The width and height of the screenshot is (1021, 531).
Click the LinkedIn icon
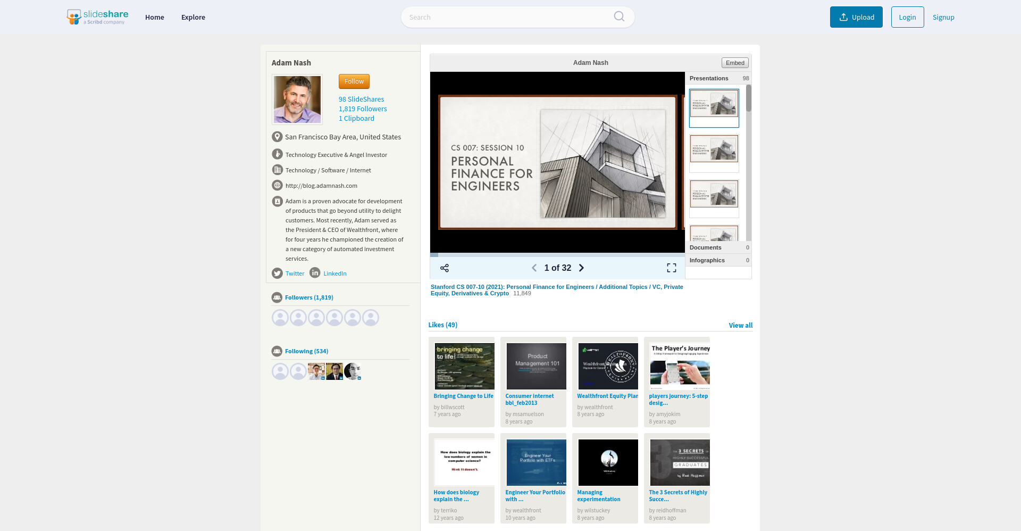point(315,273)
